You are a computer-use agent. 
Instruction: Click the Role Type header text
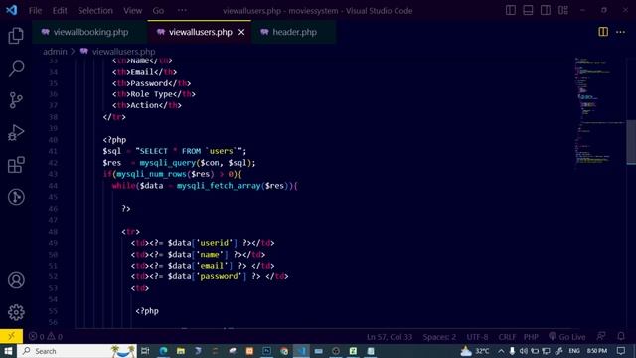(x=152, y=94)
